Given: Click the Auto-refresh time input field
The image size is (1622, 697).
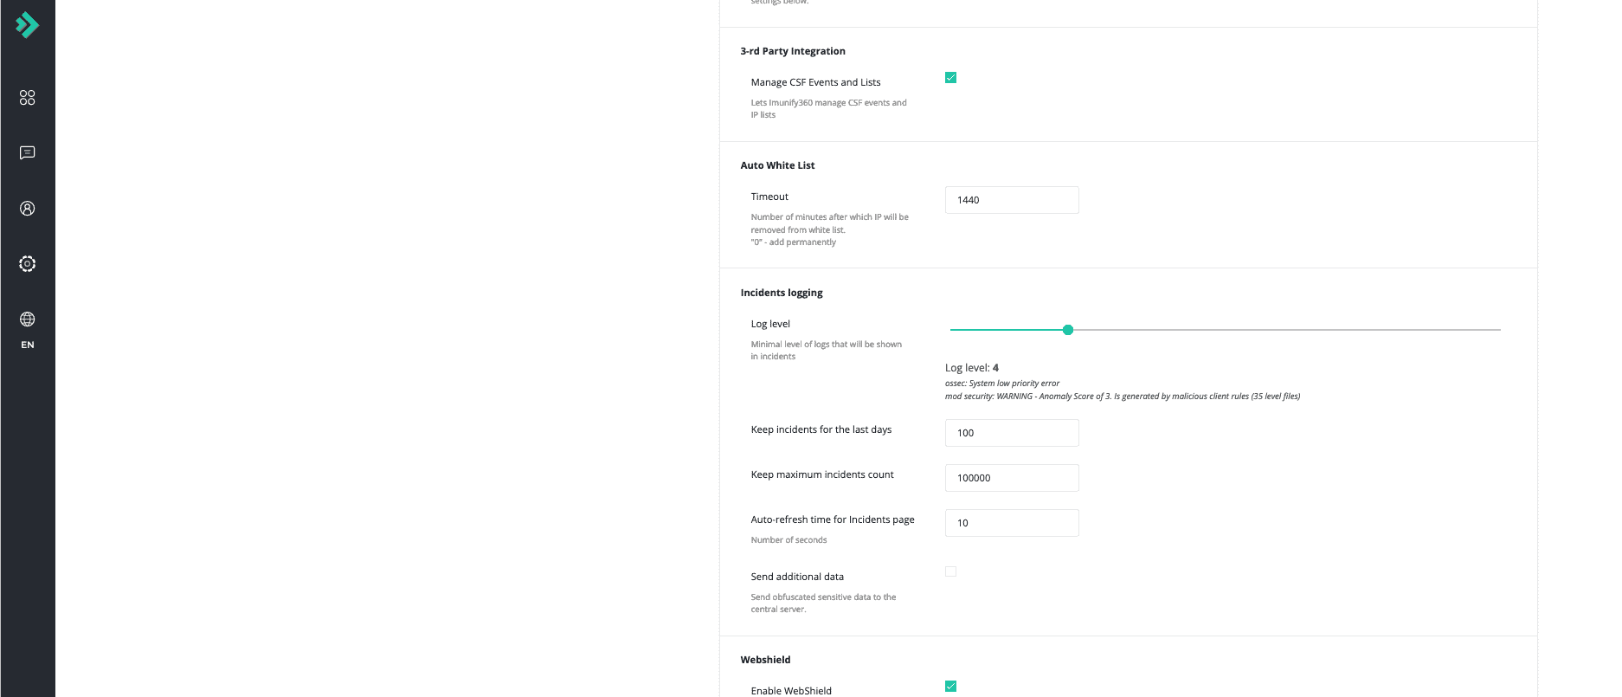Looking at the screenshot, I should tap(1011, 523).
